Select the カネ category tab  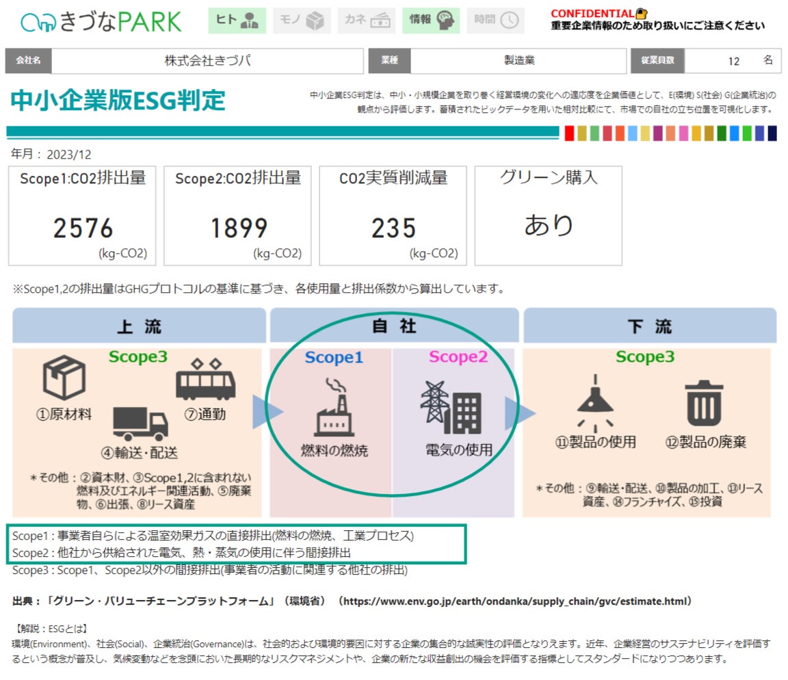coord(367,20)
